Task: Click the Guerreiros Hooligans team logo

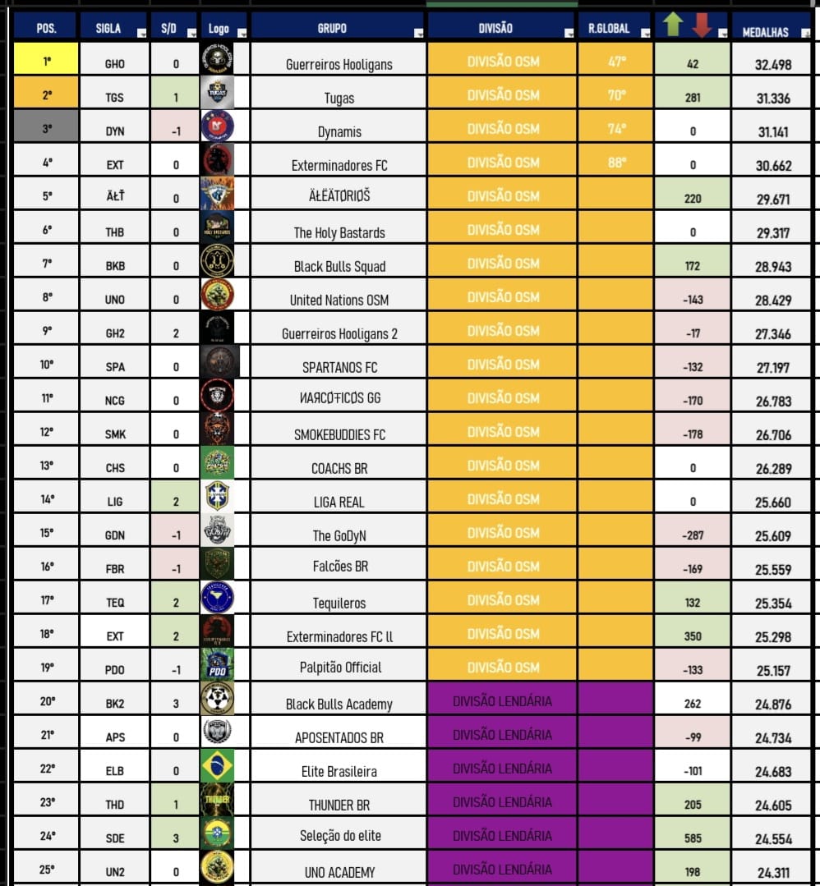Action: tap(217, 60)
